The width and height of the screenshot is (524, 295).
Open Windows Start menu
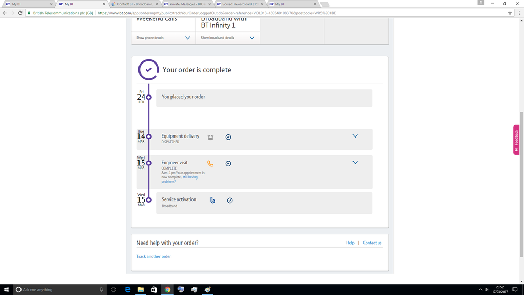[x=6, y=290]
